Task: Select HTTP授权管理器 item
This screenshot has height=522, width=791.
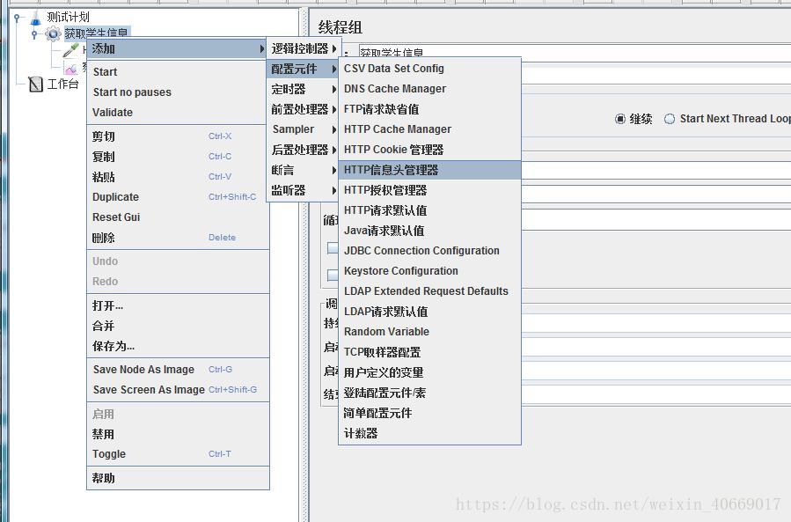Action: pos(429,190)
